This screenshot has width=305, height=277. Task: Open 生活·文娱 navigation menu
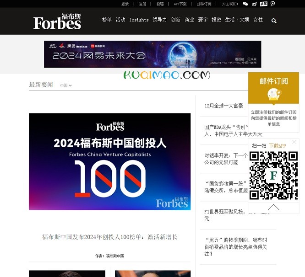(237, 20)
